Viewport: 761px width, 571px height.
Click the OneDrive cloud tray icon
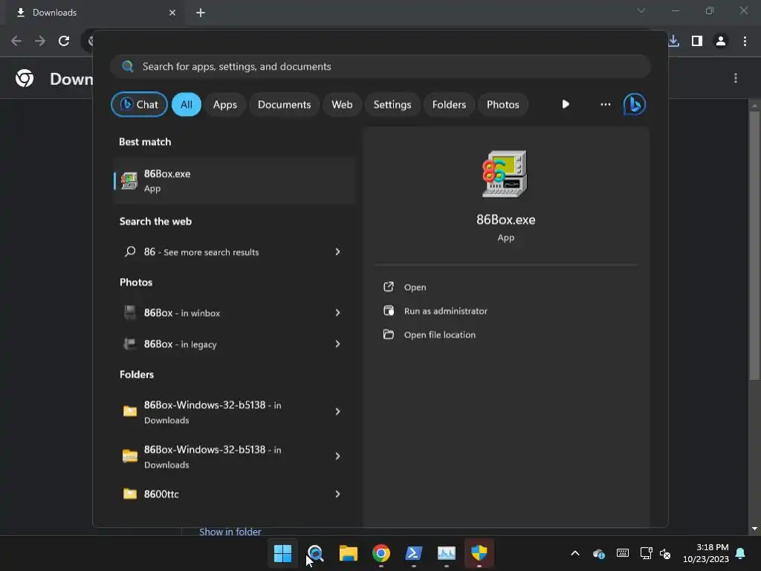point(599,553)
